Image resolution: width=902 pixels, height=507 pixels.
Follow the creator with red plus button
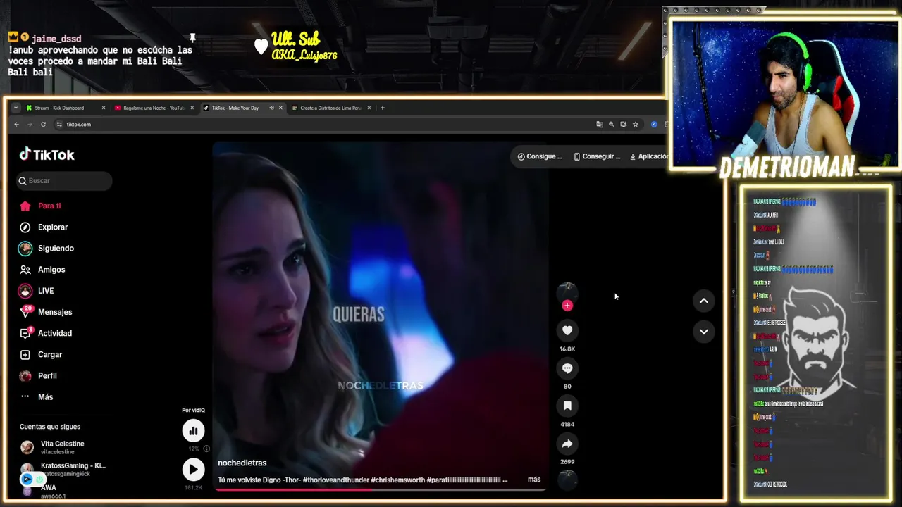567,306
